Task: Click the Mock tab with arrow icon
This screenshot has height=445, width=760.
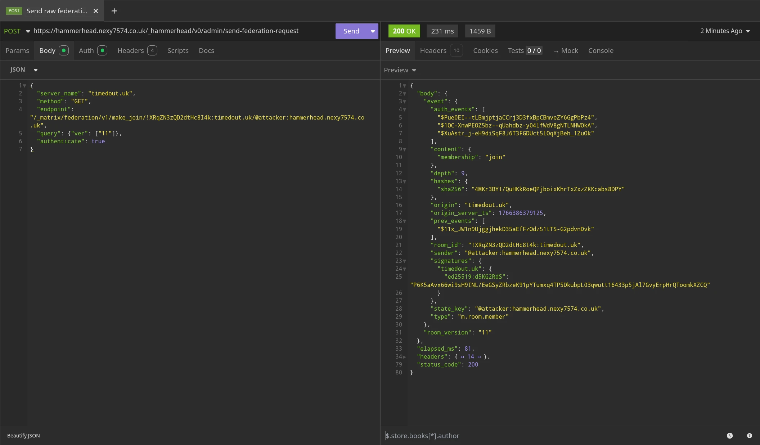Action: pyautogui.click(x=566, y=51)
